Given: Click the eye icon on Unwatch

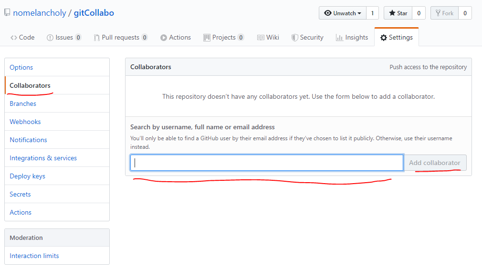Looking at the screenshot, I should [x=328, y=13].
